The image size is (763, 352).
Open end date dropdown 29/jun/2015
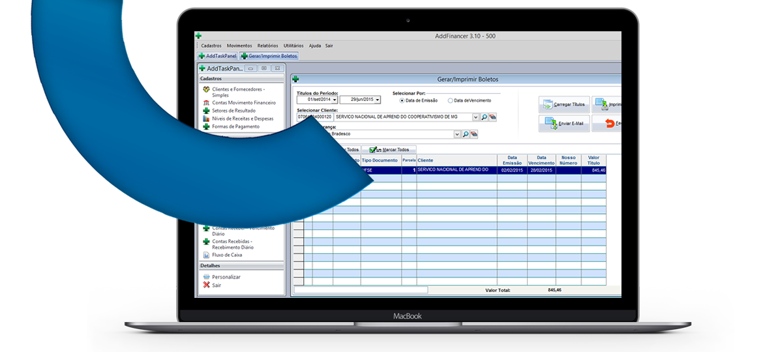(x=378, y=100)
